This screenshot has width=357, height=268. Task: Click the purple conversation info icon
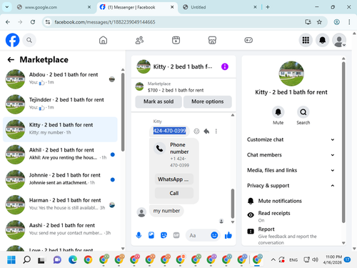225,66
